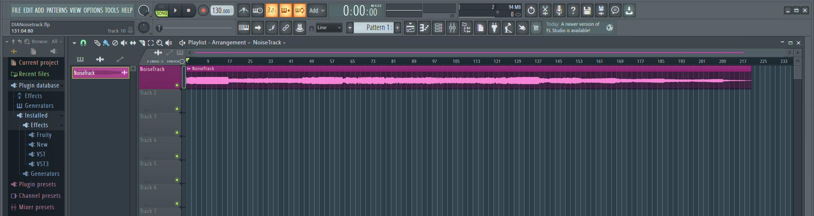Select the playlist Mute tool
814x216 pixels.
124,43
